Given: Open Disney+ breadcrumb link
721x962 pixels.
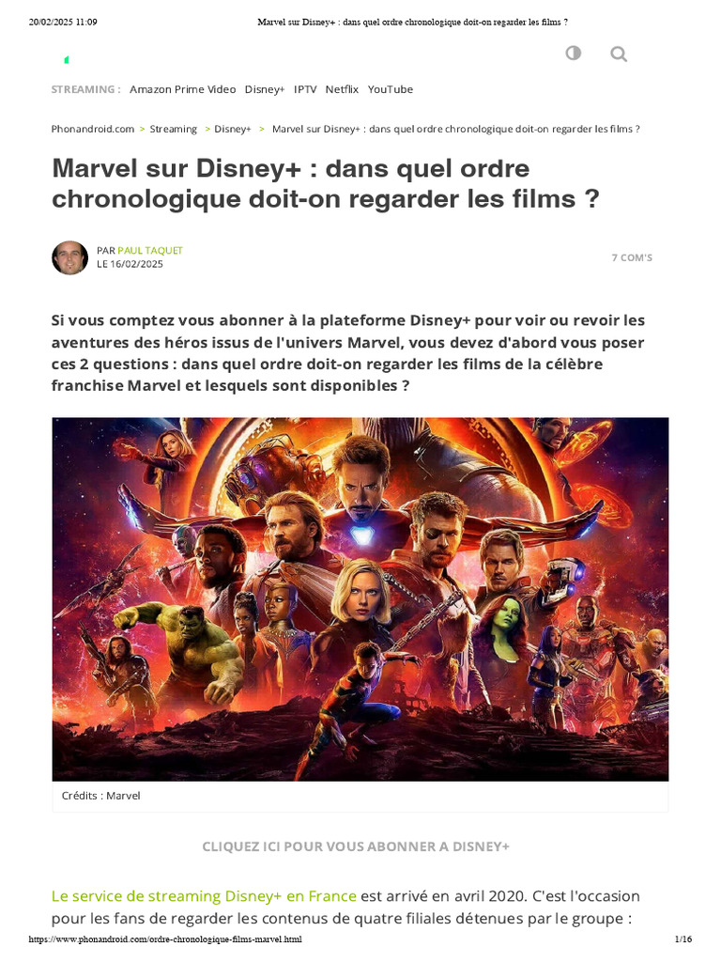Looking at the screenshot, I should [x=233, y=129].
